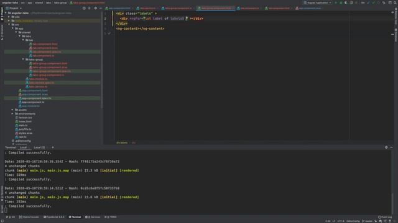Toggle the Database tool window on right stripe
The image size is (398, 223).
pyautogui.click(x=396, y=35)
